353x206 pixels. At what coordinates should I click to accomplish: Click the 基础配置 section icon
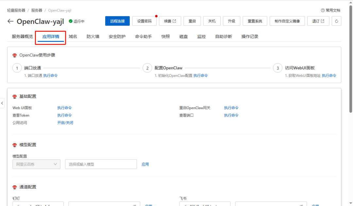point(15,96)
